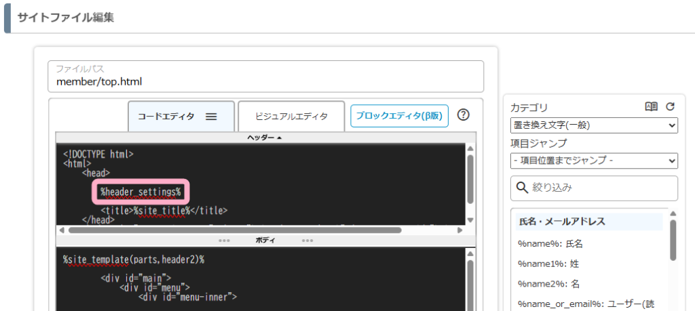Click the header editor scroll-up arrow

[x=470, y=148]
